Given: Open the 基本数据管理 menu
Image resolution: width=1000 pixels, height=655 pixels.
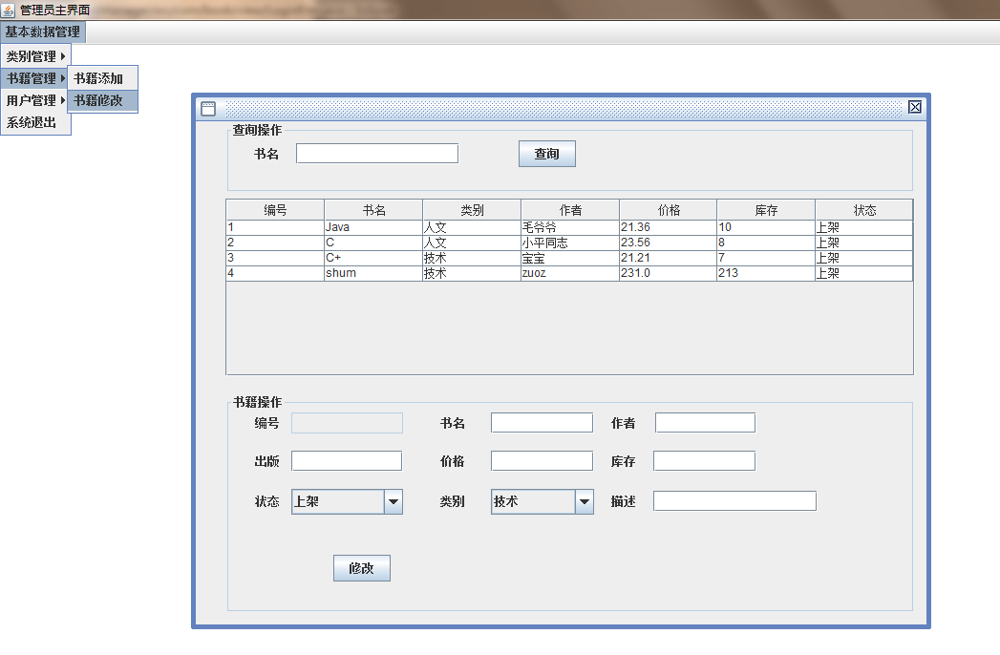Looking at the screenshot, I should click(43, 32).
